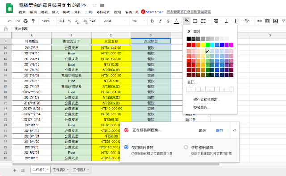This screenshot has height=176, width=286.
Task: Select the 使用絕對參照 radio option
Action: click(126, 147)
